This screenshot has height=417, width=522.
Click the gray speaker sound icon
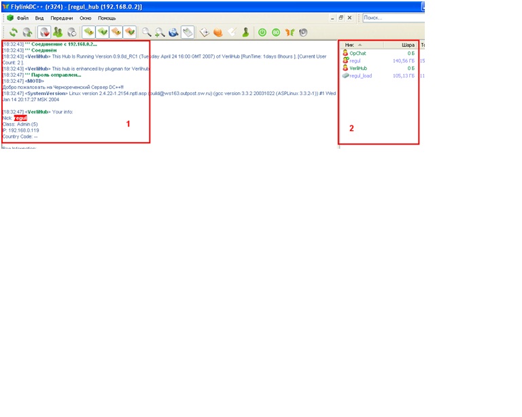(x=303, y=32)
